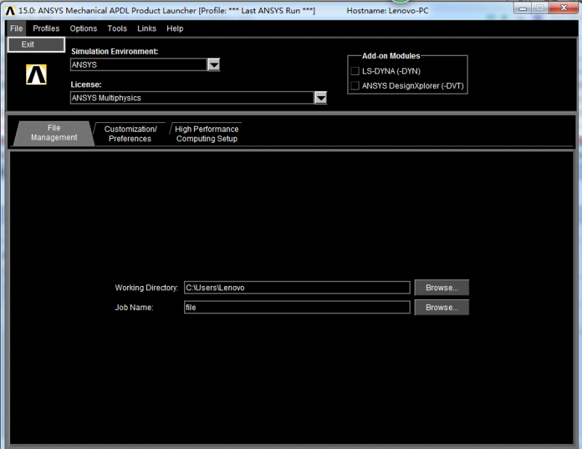Screen dimensions: 582x449
Task: Click the ANSYS Multiphysics license field
Action: pyautogui.click(x=192, y=98)
